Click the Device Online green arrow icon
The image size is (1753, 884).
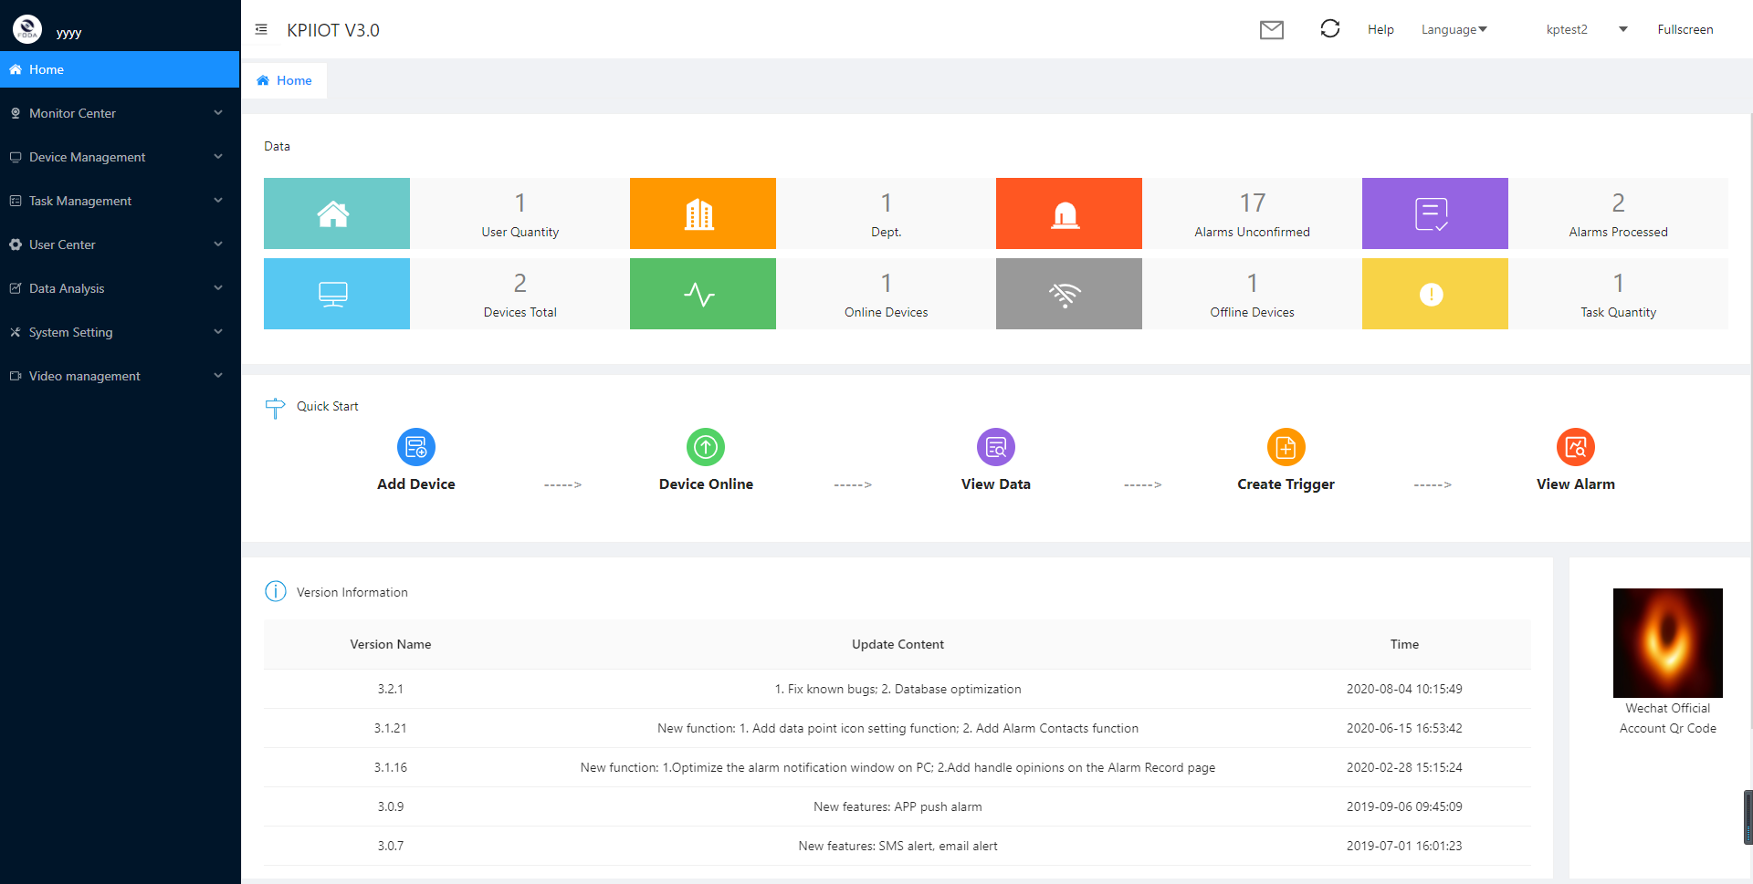coord(706,447)
